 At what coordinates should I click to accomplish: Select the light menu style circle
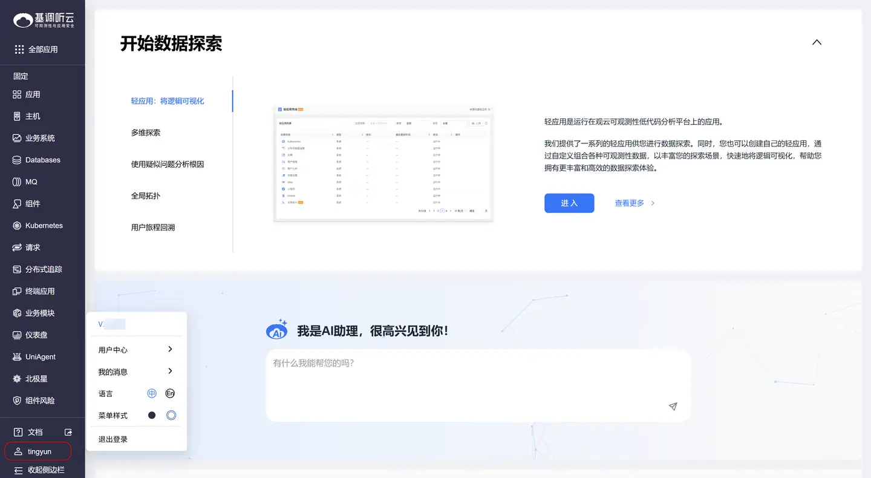click(x=170, y=414)
